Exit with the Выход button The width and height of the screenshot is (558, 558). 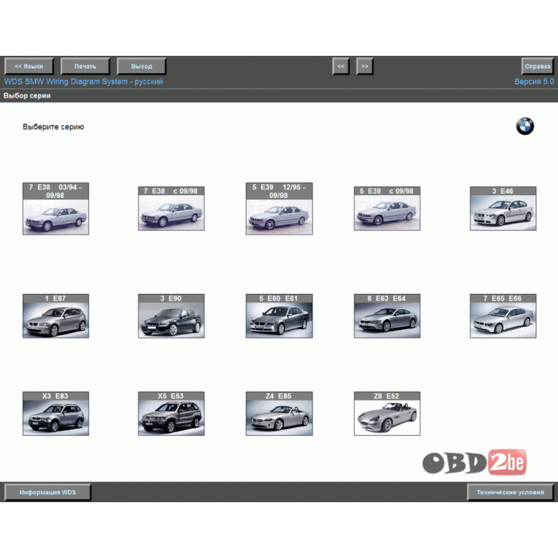pyautogui.click(x=141, y=67)
